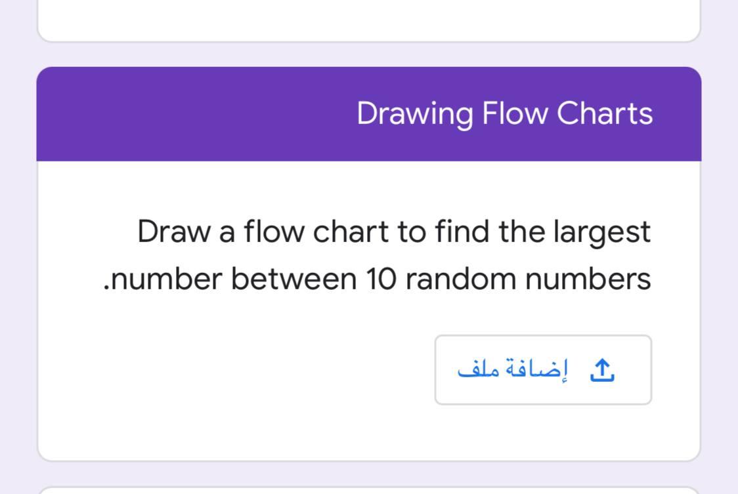Screen dimensions: 738x494
Task: Click the card peeking below the question
Action: coord(369,491)
